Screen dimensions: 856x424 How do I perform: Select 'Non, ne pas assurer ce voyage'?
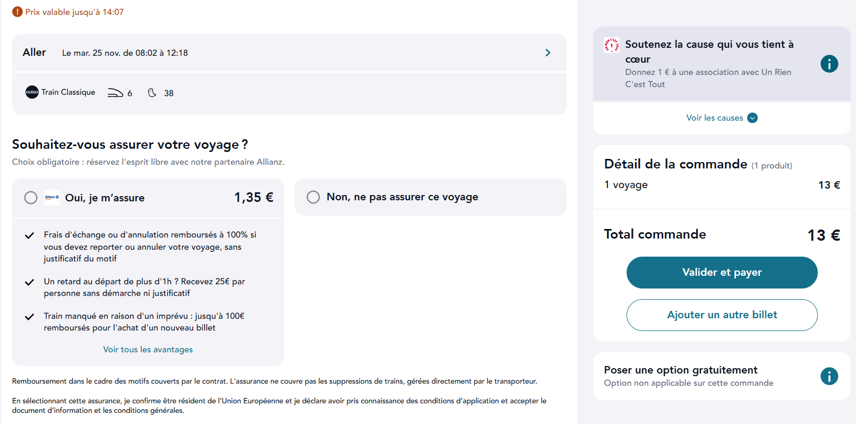313,197
